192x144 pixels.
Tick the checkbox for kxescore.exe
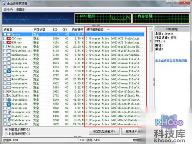click(x=5, y=67)
